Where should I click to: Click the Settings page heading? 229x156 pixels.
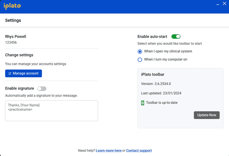tap(13, 20)
